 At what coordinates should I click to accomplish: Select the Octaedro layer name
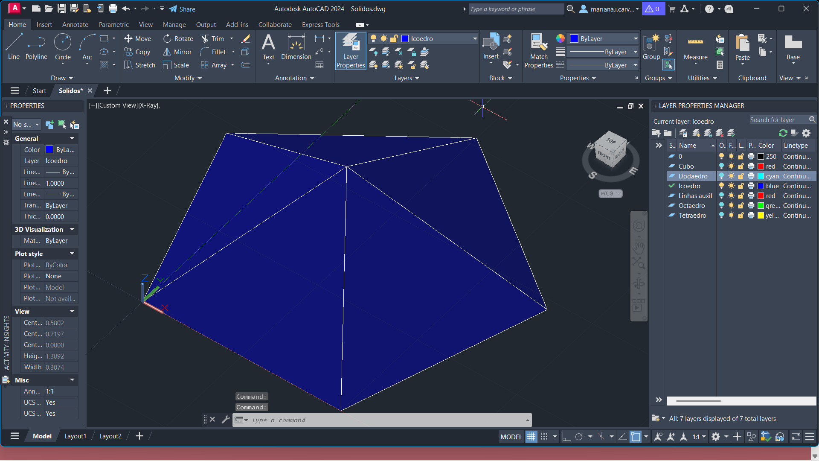691,206
